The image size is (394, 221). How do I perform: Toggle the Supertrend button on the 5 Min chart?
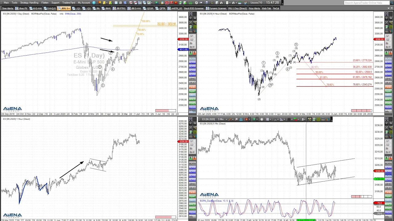coord(388,196)
